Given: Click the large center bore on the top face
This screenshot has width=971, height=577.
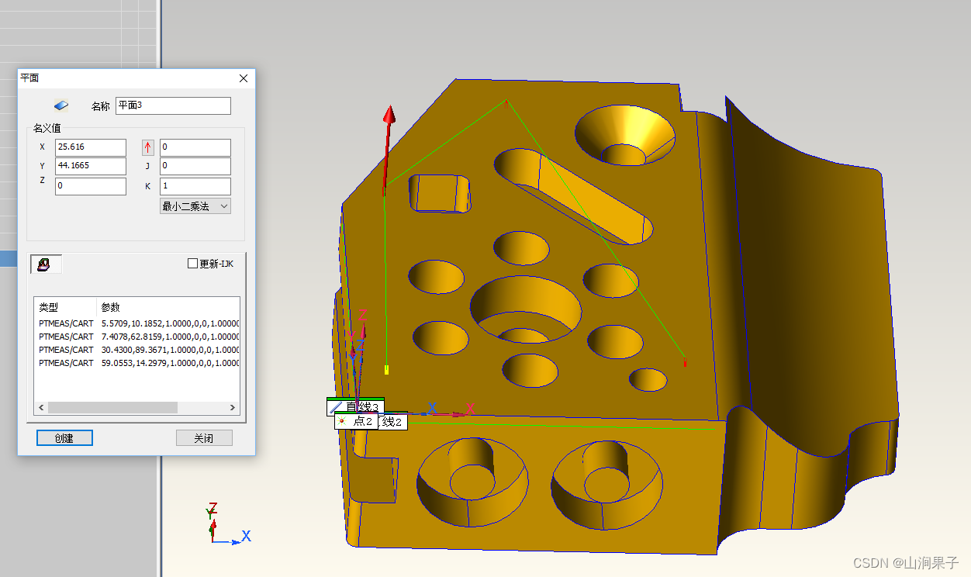Looking at the screenshot, I should pyautogui.click(x=525, y=310).
